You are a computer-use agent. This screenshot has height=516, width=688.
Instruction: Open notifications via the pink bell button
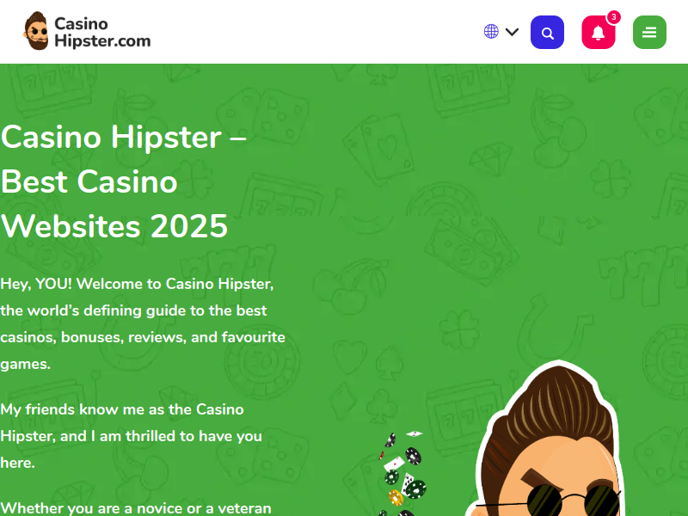pos(598,32)
